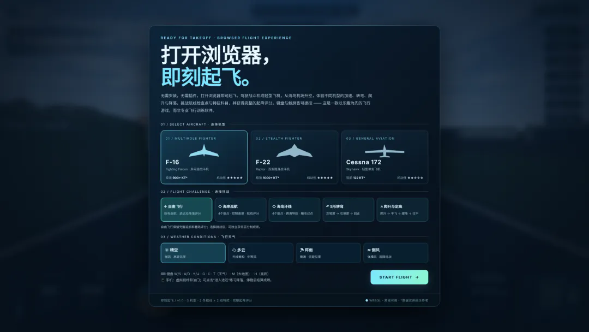589x332 pixels.
Task: Click the F-16 maneuverability star rating
Action: point(235,178)
